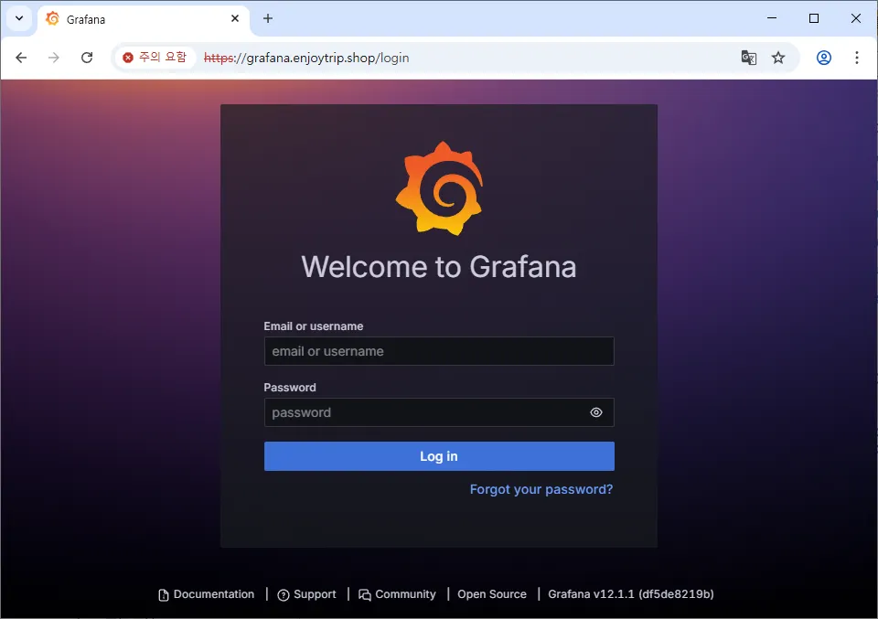The width and height of the screenshot is (878, 619).
Task: Click the Password field label
Action: (x=290, y=388)
